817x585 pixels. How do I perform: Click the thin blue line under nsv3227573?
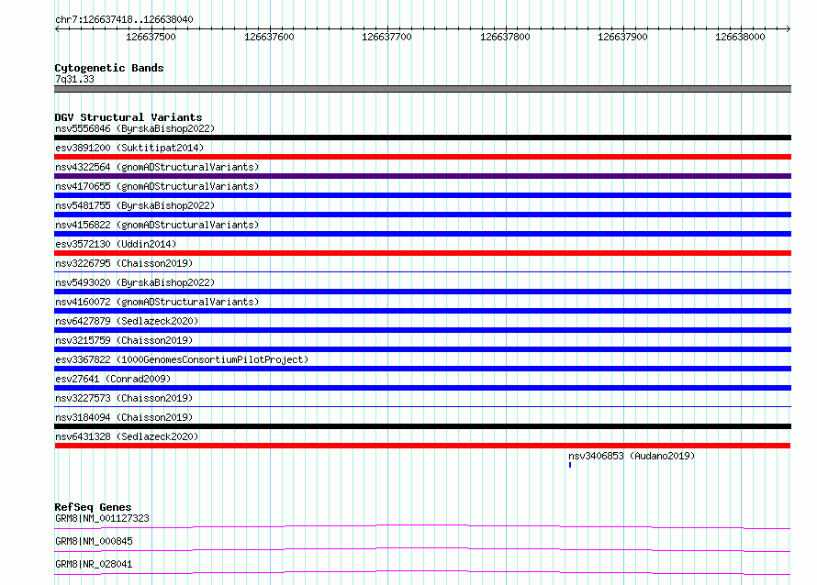422,406
